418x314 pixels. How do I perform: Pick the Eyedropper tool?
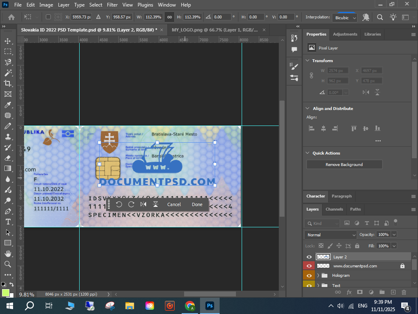[8, 105]
